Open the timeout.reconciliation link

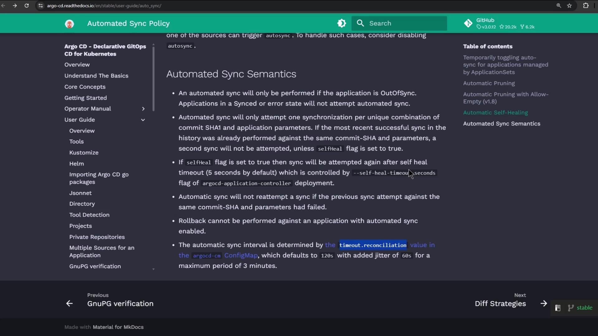click(x=373, y=245)
